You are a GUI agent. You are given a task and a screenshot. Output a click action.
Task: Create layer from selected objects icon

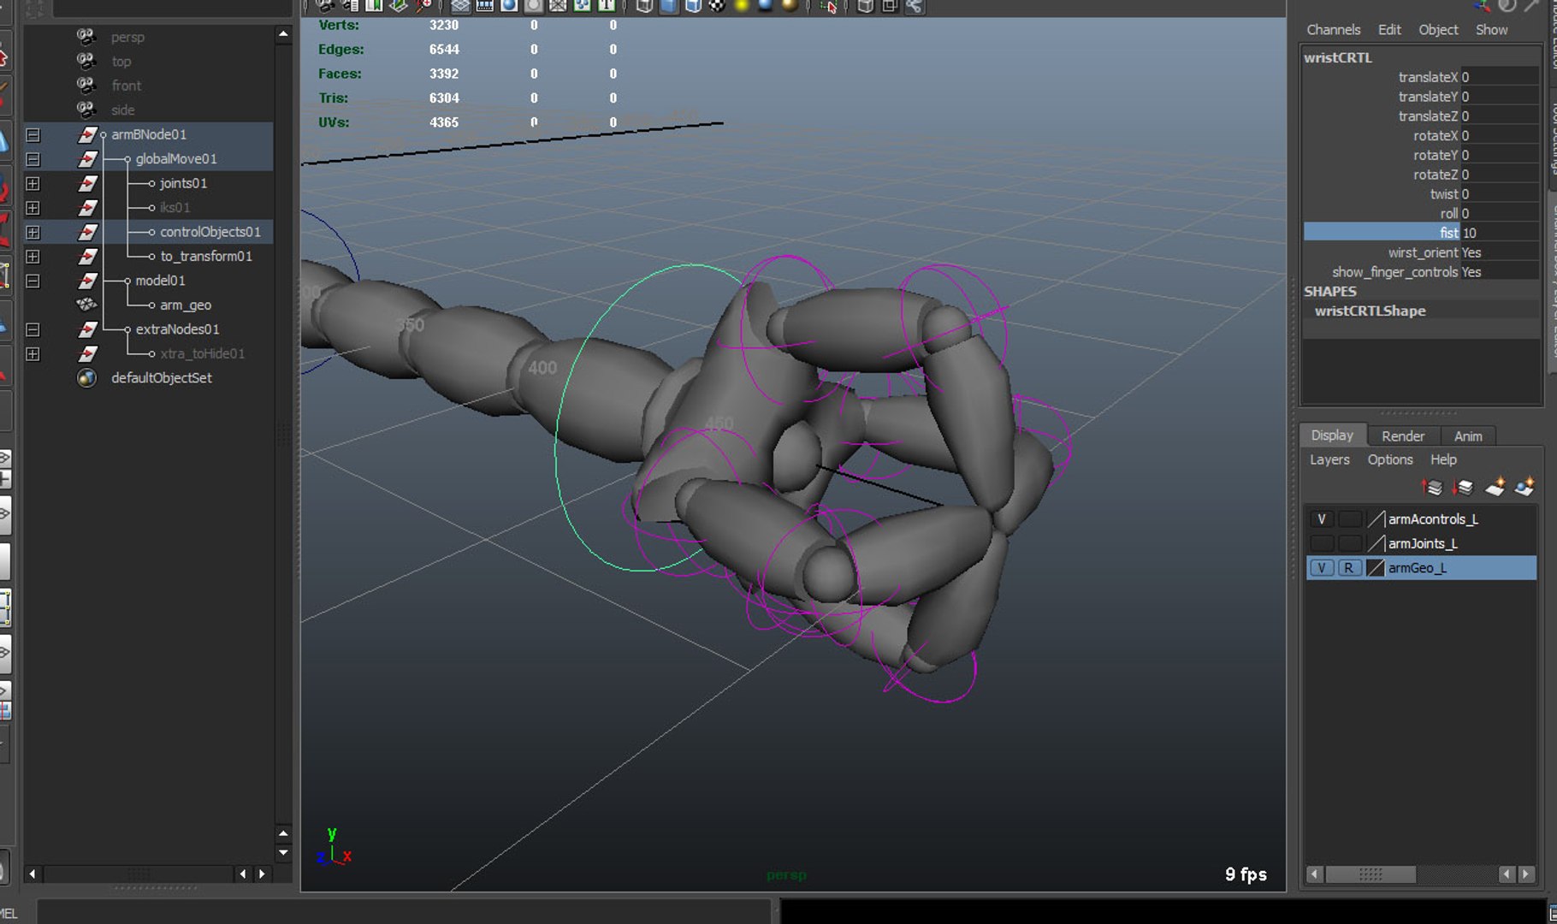[1524, 488]
